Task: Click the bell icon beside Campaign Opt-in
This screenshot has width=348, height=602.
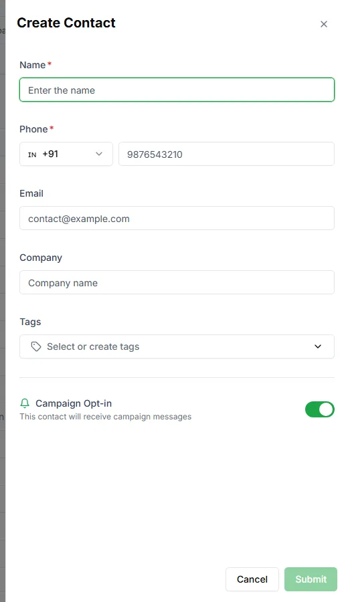Action: (25, 403)
